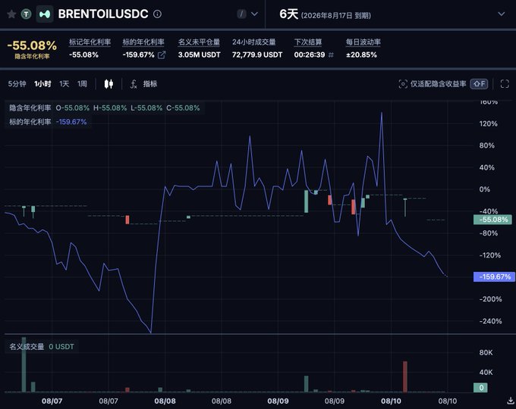Click the BRENTOILUSDC title
Image resolution: width=516 pixels, height=409 pixels.
[x=103, y=14]
